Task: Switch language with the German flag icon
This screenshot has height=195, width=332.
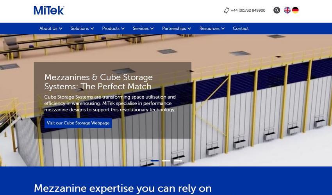Action: (295, 10)
